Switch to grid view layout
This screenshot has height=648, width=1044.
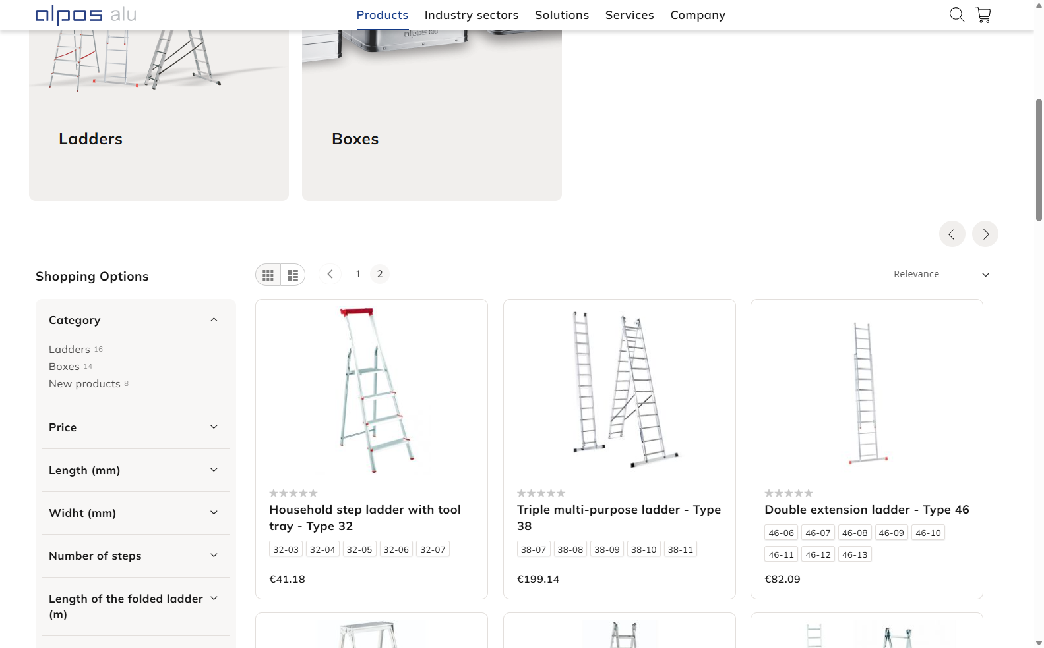coord(268,275)
